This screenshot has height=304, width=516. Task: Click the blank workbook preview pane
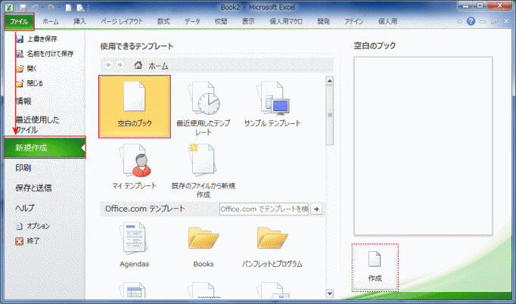[x=423, y=146]
